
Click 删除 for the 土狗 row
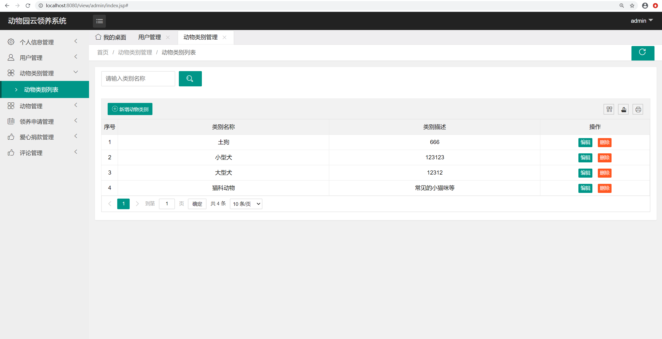pyautogui.click(x=604, y=142)
